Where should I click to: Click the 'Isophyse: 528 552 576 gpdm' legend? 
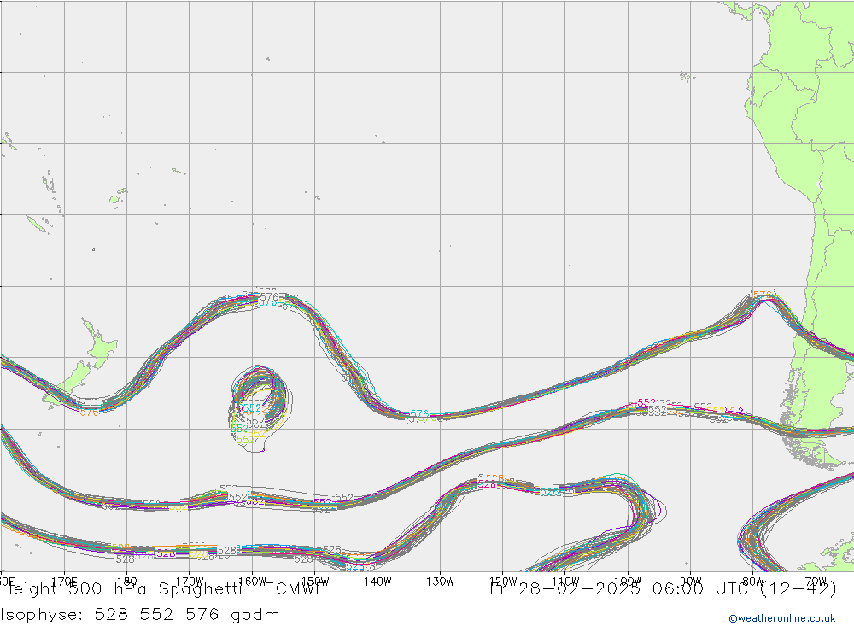pos(141,615)
